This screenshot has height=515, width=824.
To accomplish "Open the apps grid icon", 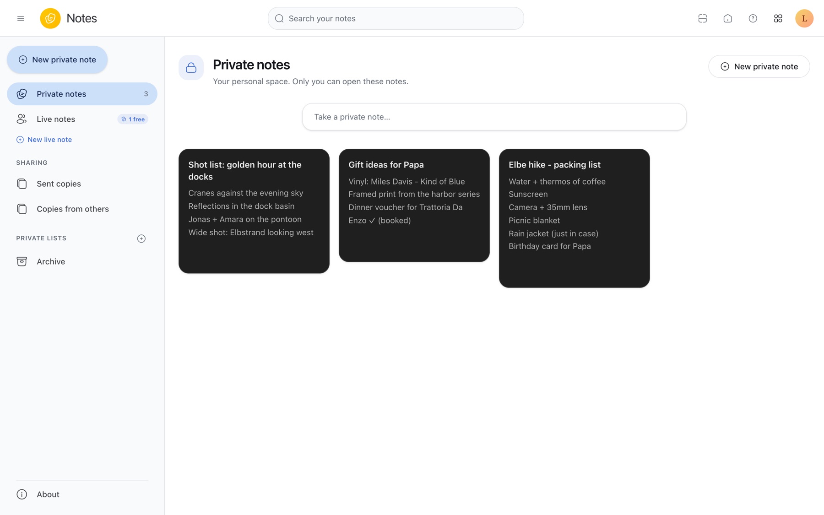I will 778,18.
